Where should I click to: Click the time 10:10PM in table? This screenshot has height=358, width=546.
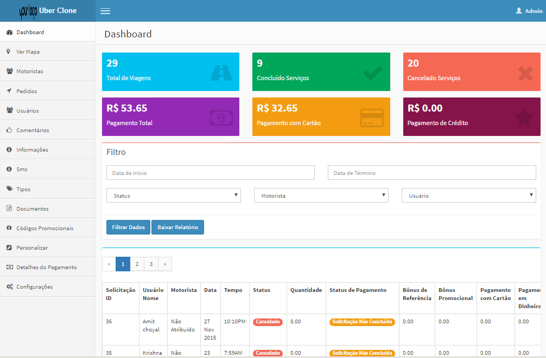pyautogui.click(x=234, y=322)
